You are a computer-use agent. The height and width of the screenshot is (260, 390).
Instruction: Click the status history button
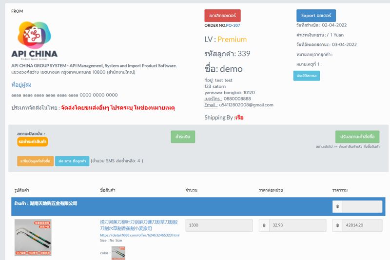click(307, 76)
